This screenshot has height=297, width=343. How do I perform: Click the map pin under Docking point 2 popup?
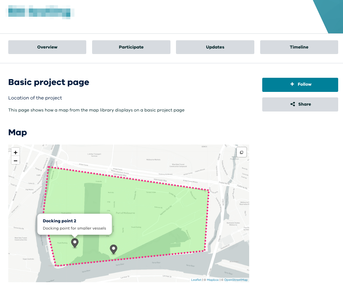click(75, 243)
